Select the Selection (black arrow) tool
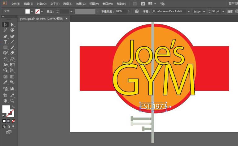Screen dimensions: 238x146 pos(5,24)
